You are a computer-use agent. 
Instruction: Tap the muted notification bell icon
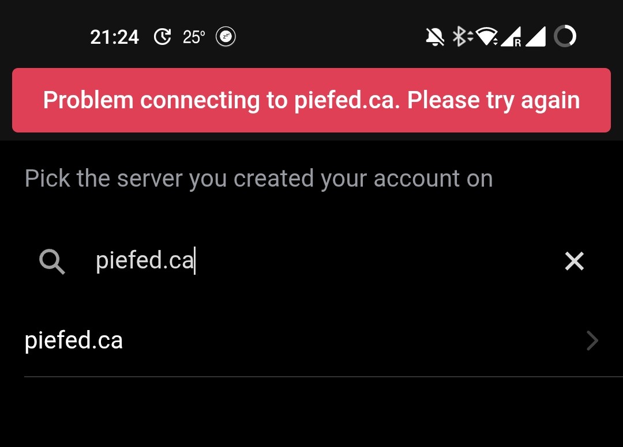[x=435, y=37]
